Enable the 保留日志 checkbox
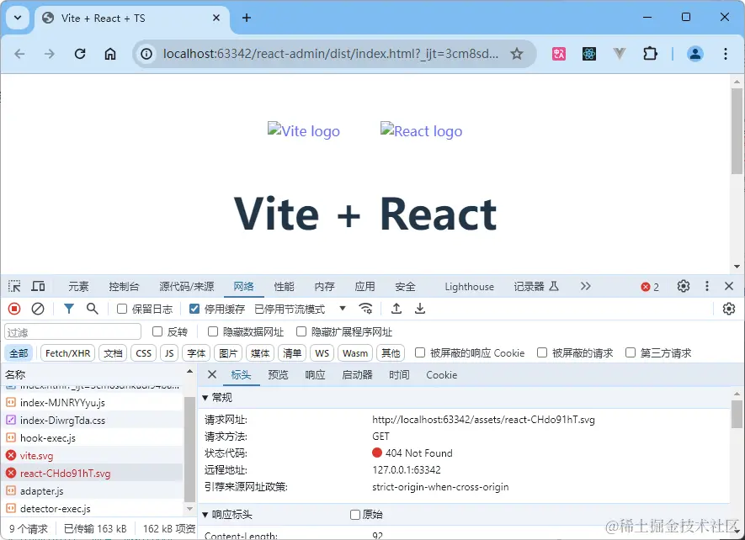The width and height of the screenshot is (745, 540). click(122, 310)
